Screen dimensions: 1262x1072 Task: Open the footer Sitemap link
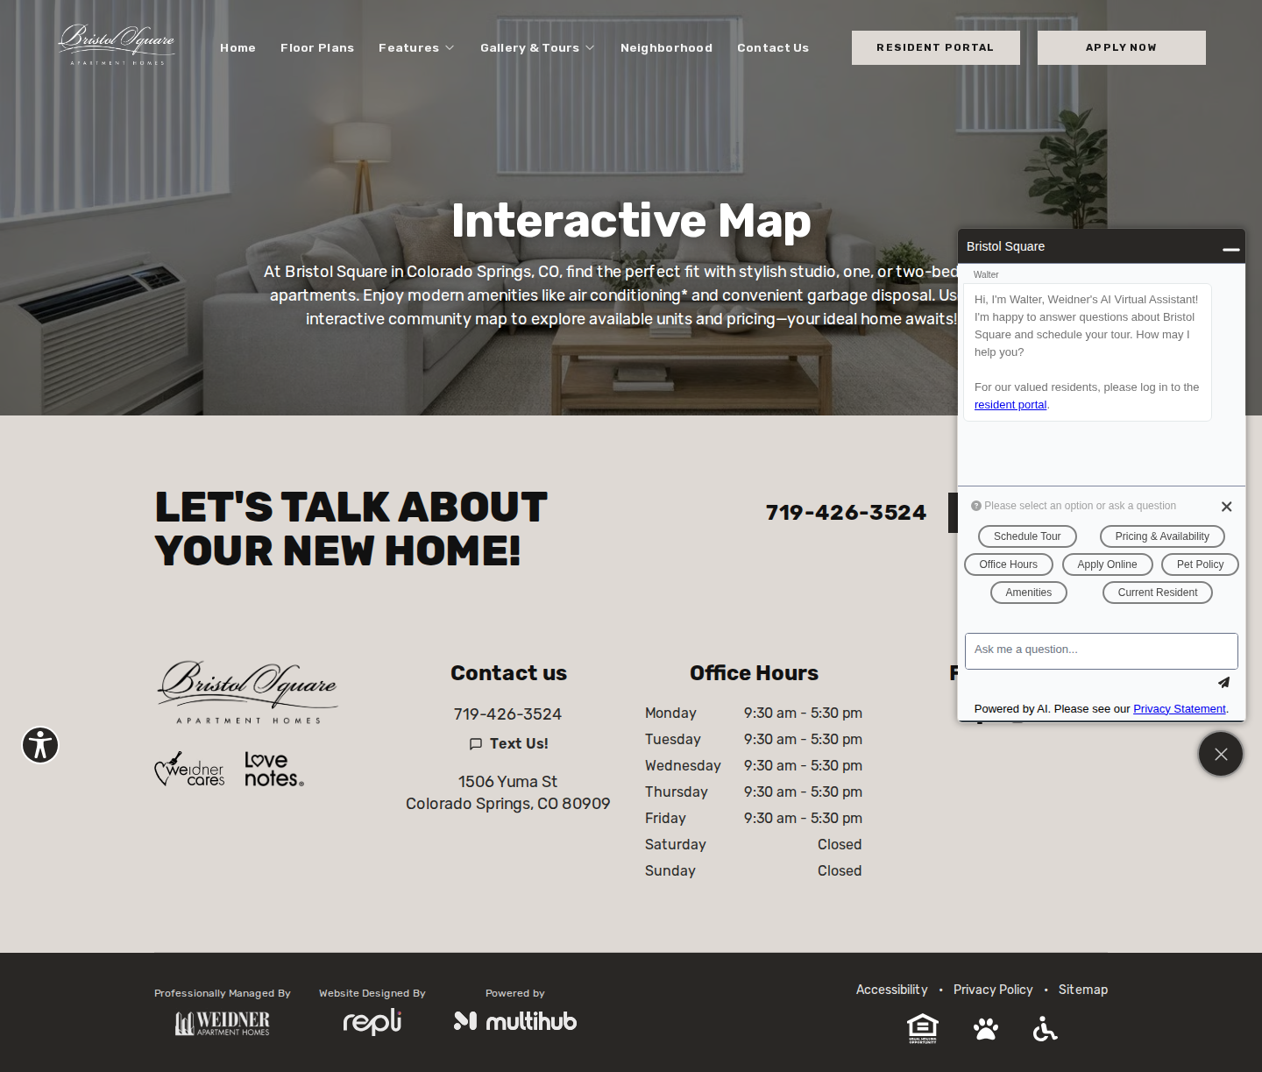pyautogui.click(x=1083, y=990)
